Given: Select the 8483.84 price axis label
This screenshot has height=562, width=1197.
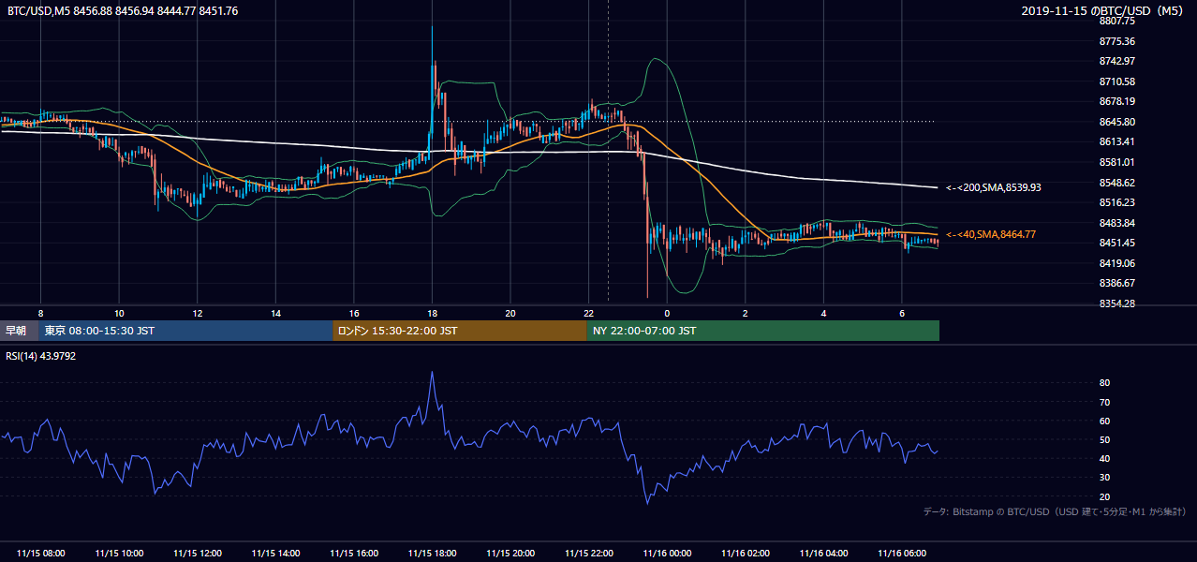Looking at the screenshot, I should point(1117,223).
